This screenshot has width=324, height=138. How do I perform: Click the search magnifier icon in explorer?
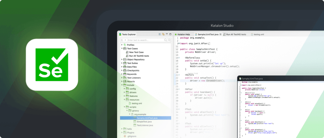(166, 40)
